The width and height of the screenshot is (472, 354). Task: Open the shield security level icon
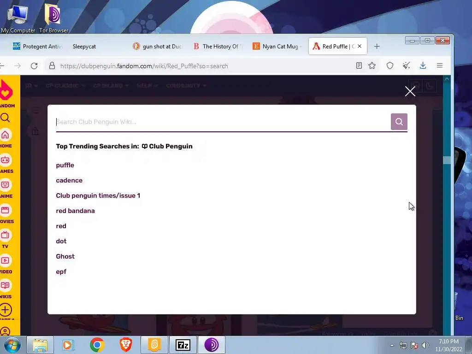(390, 65)
